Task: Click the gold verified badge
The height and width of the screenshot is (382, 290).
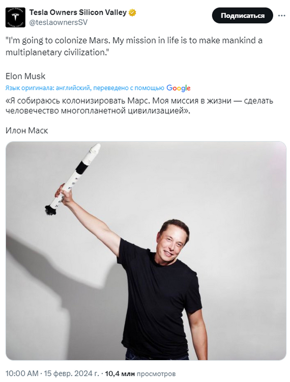Action: [132, 12]
